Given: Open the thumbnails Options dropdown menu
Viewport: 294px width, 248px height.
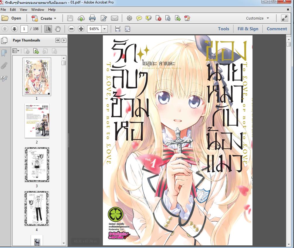Looking at the screenshot, I should [16, 51].
